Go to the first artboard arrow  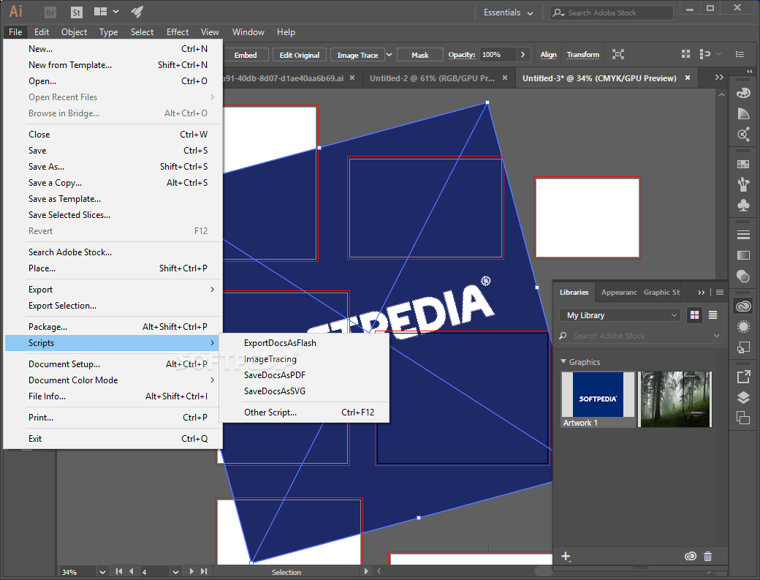coord(118,572)
